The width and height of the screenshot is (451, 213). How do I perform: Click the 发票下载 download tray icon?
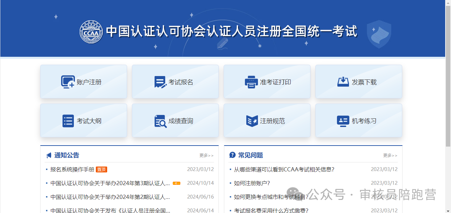(x=343, y=82)
